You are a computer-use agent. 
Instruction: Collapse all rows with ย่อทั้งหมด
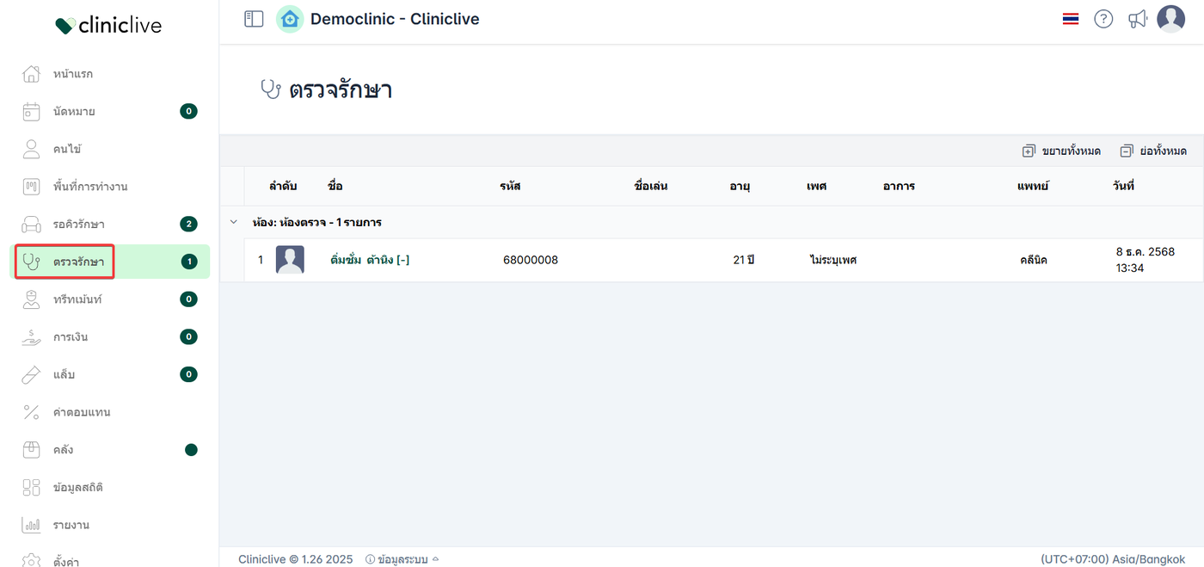click(1153, 151)
